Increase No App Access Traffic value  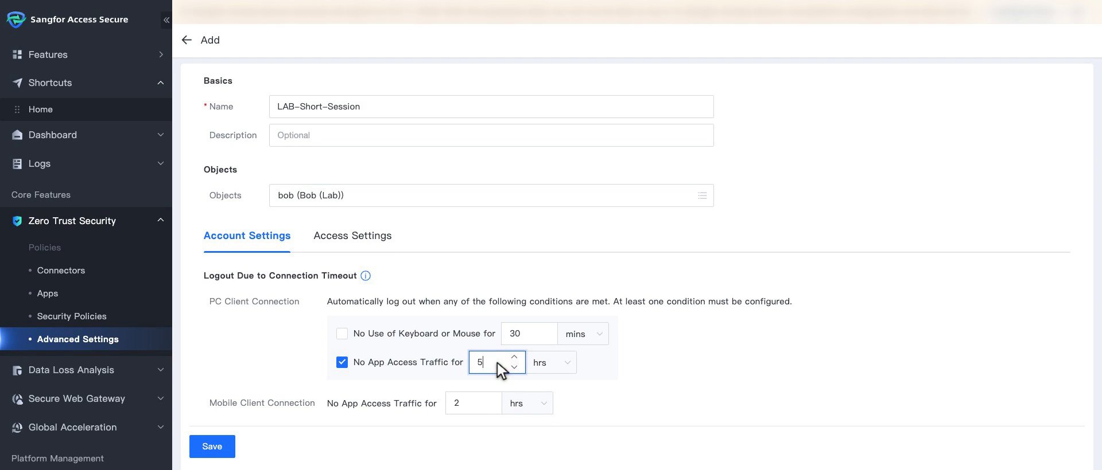pos(514,357)
